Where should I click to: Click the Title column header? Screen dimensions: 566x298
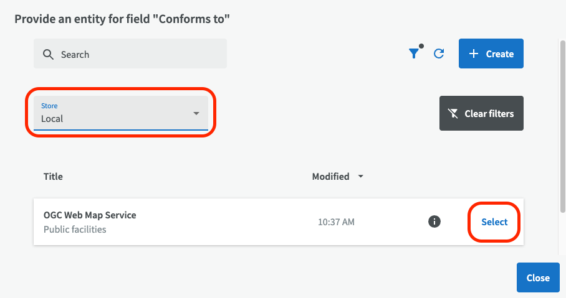54,177
